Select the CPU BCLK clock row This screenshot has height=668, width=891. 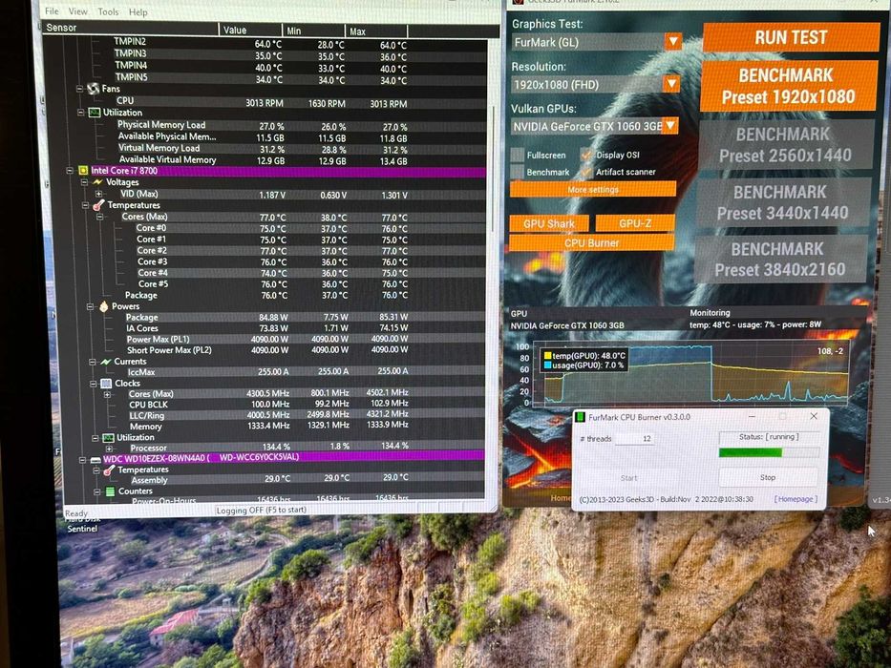pyautogui.click(x=273, y=404)
